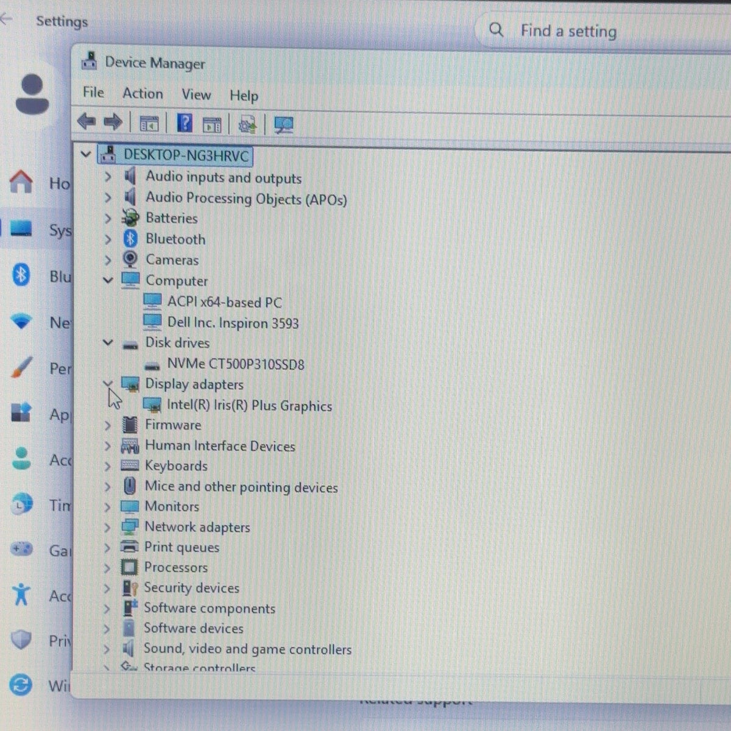
Task: Click the Wi-Fi network icon in Settings sidebar
Action: click(21, 321)
